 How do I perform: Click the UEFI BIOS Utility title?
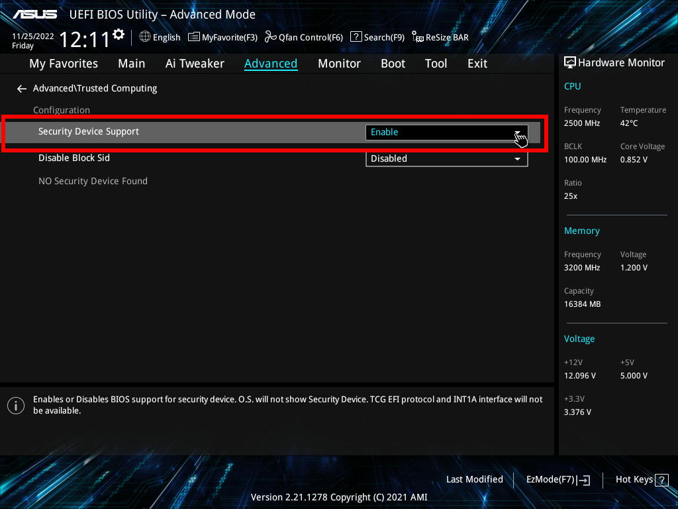[162, 15]
